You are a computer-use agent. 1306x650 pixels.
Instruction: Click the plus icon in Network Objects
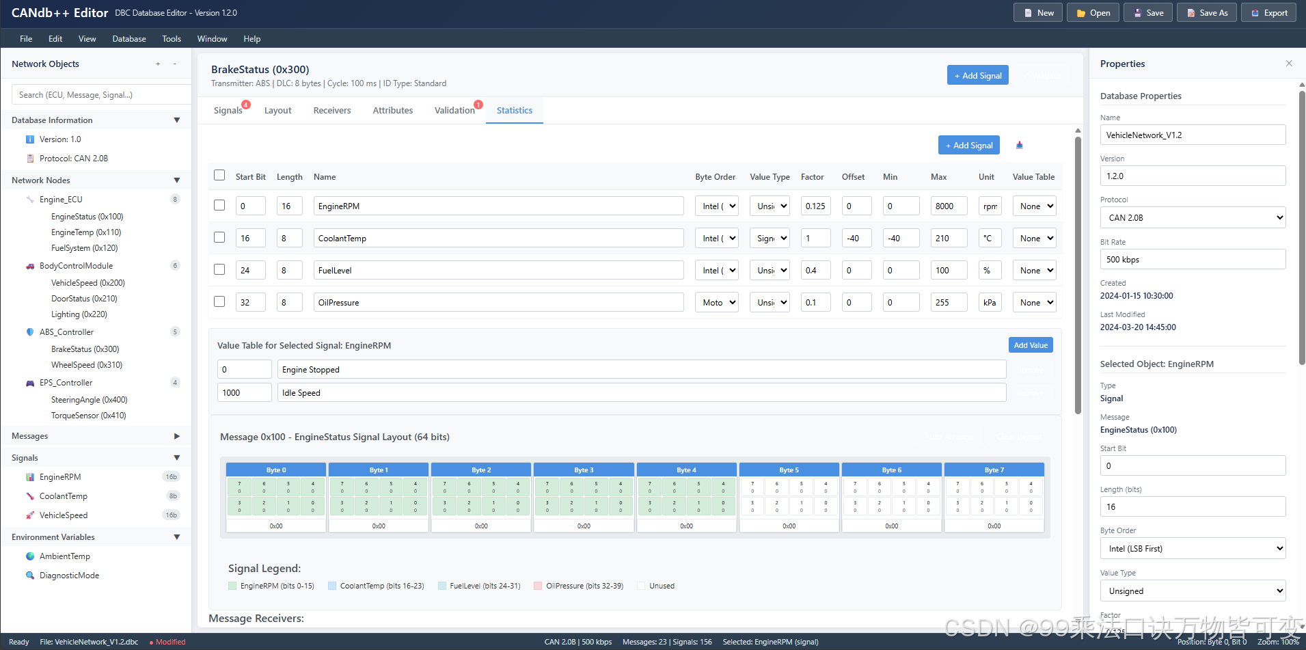[158, 64]
